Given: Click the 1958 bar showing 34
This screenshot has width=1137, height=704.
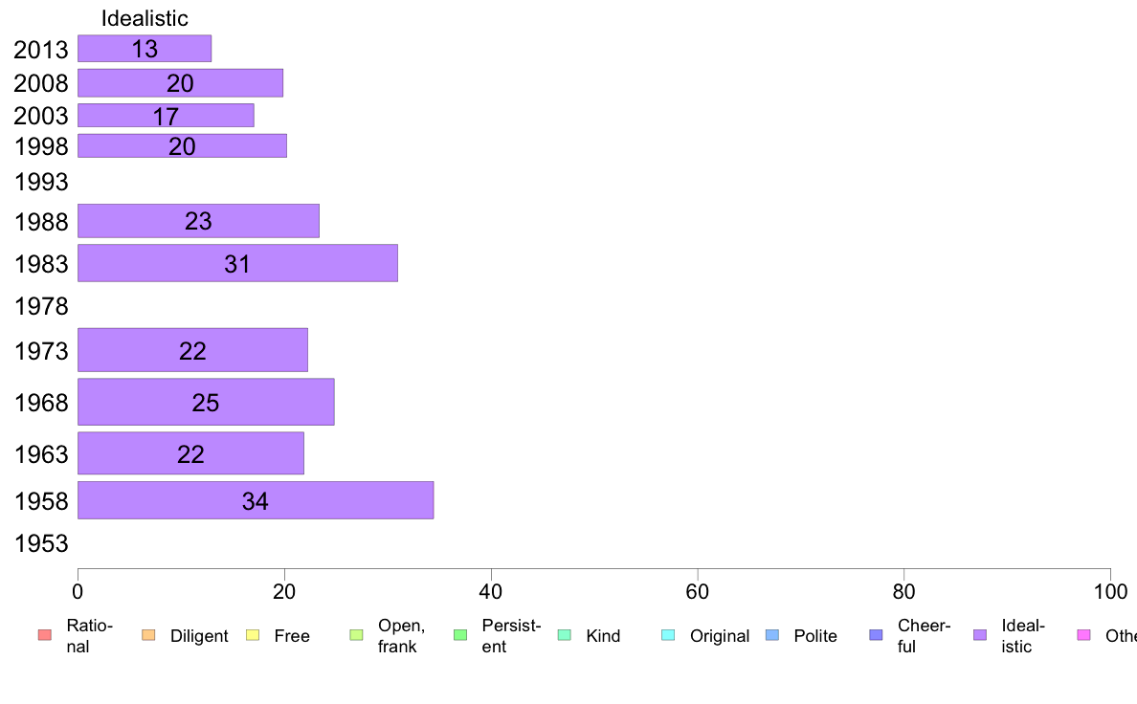Looking at the screenshot, I should tap(256, 500).
